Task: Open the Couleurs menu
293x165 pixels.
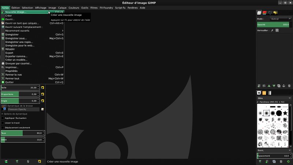Action: pyautogui.click(x=74, y=8)
